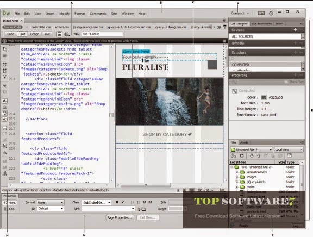Click the Expand Files panel icon
The width and height of the screenshot is (313, 237).
(290, 155)
